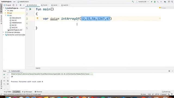Close the HelloWorld.kt editor tab
The image size is (174, 98).
coord(38,5)
